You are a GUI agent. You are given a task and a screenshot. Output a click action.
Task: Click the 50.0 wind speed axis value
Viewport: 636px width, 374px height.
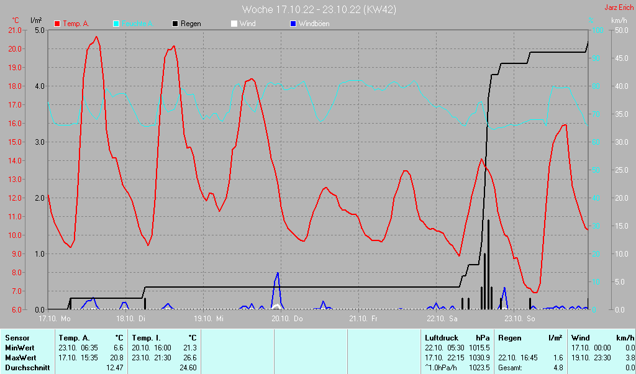pyautogui.click(x=622, y=30)
